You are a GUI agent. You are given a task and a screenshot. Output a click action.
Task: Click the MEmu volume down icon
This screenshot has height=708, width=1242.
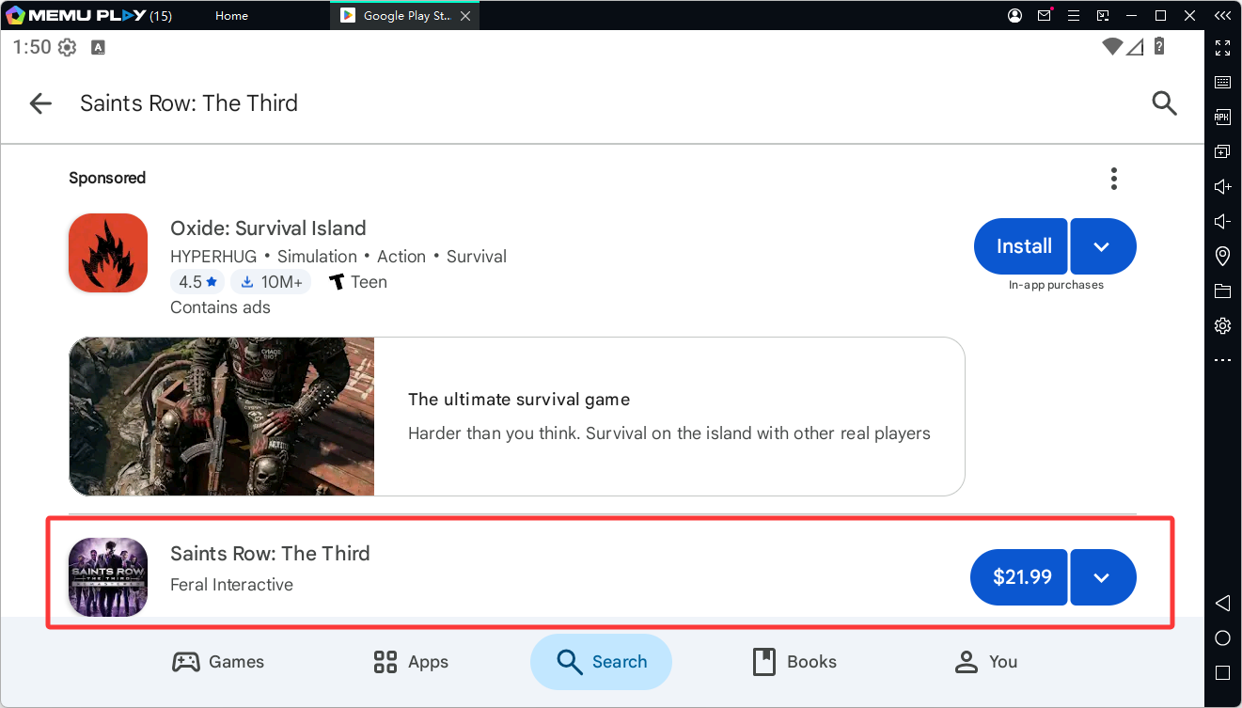click(1223, 221)
